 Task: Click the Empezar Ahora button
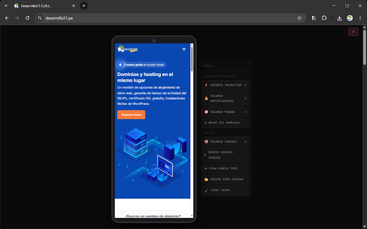coord(131,115)
